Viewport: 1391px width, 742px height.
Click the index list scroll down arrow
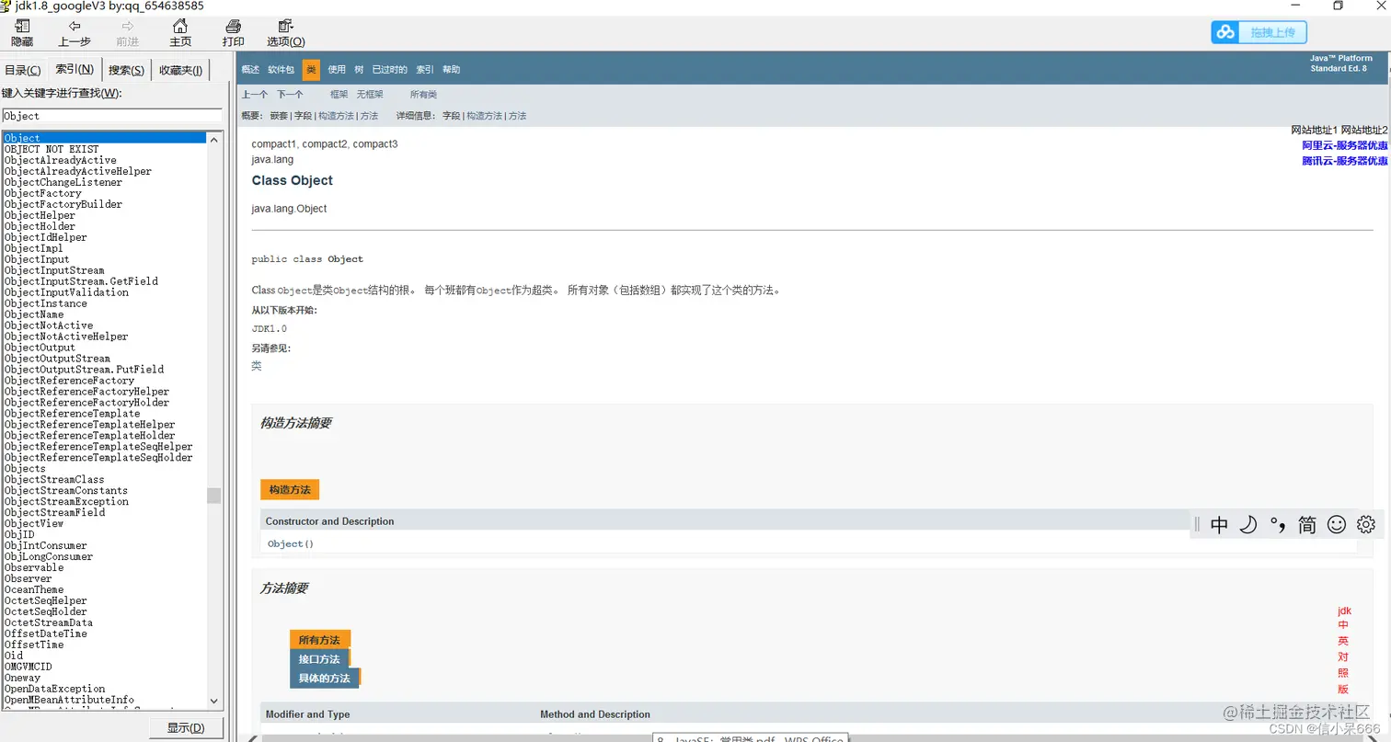coord(214,701)
